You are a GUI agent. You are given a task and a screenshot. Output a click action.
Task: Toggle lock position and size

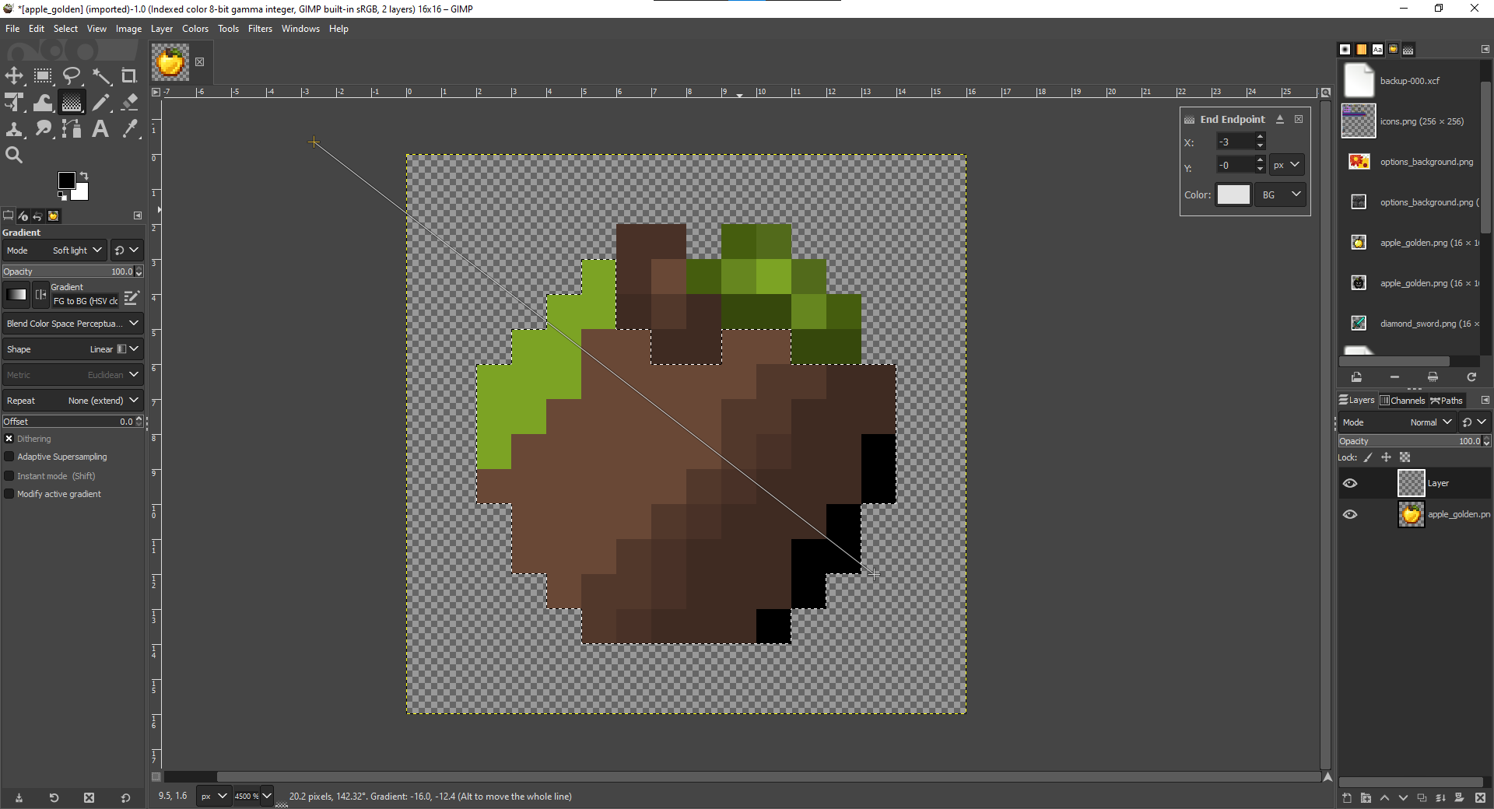point(1386,457)
